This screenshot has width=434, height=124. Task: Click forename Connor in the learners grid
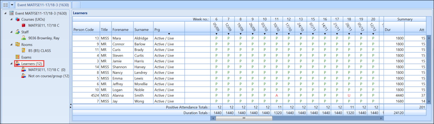tap(122, 44)
